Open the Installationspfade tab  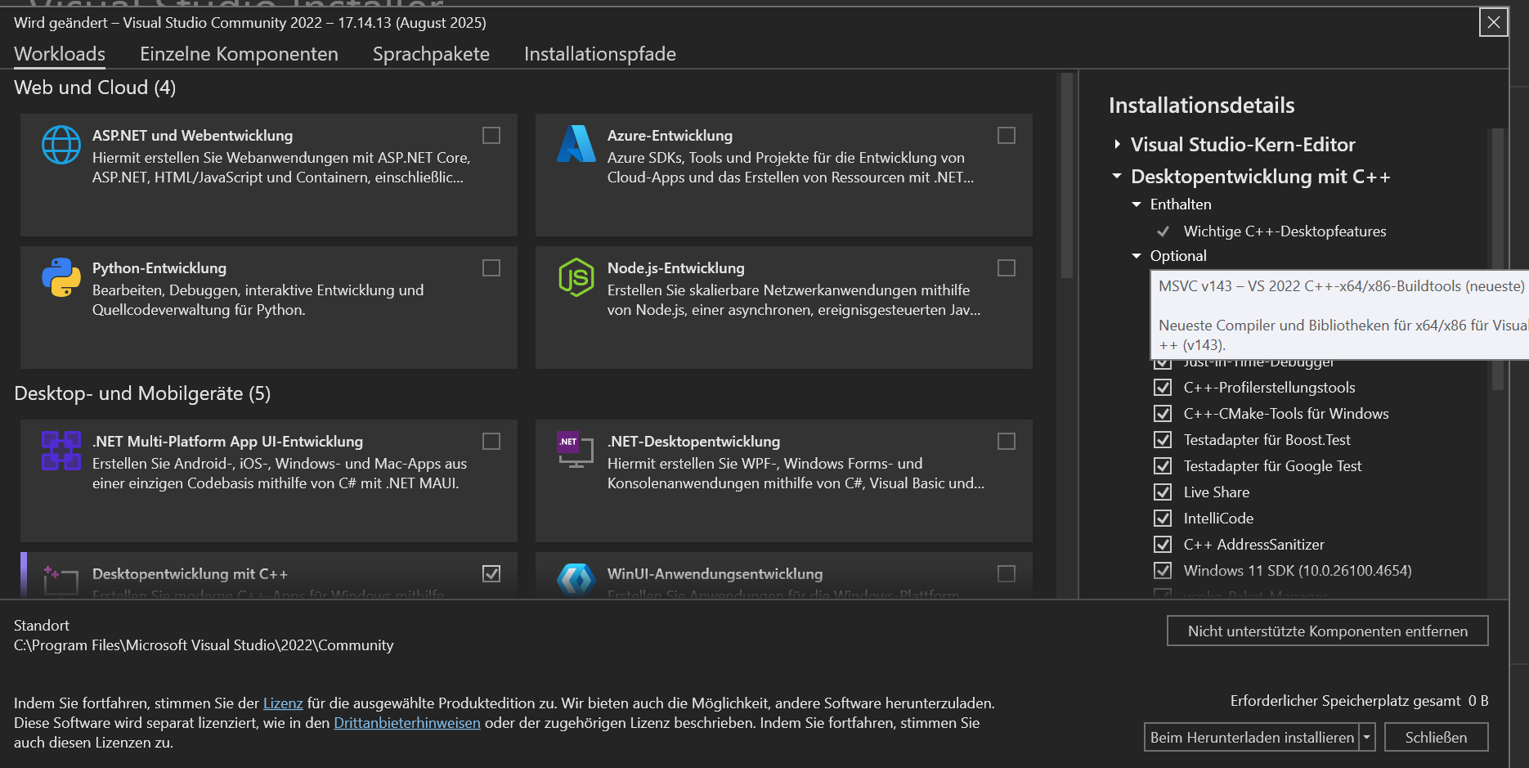click(x=600, y=54)
